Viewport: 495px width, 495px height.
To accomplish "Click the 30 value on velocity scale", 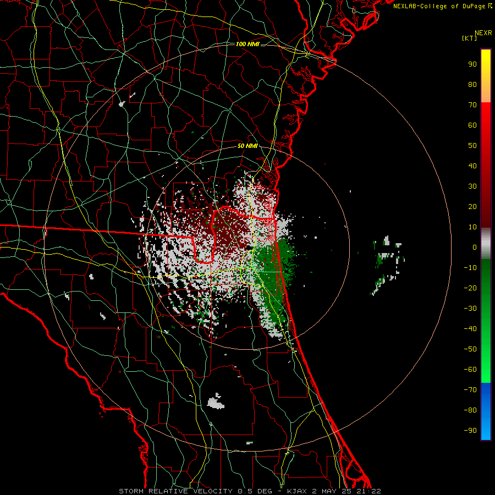I will point(472,186).
